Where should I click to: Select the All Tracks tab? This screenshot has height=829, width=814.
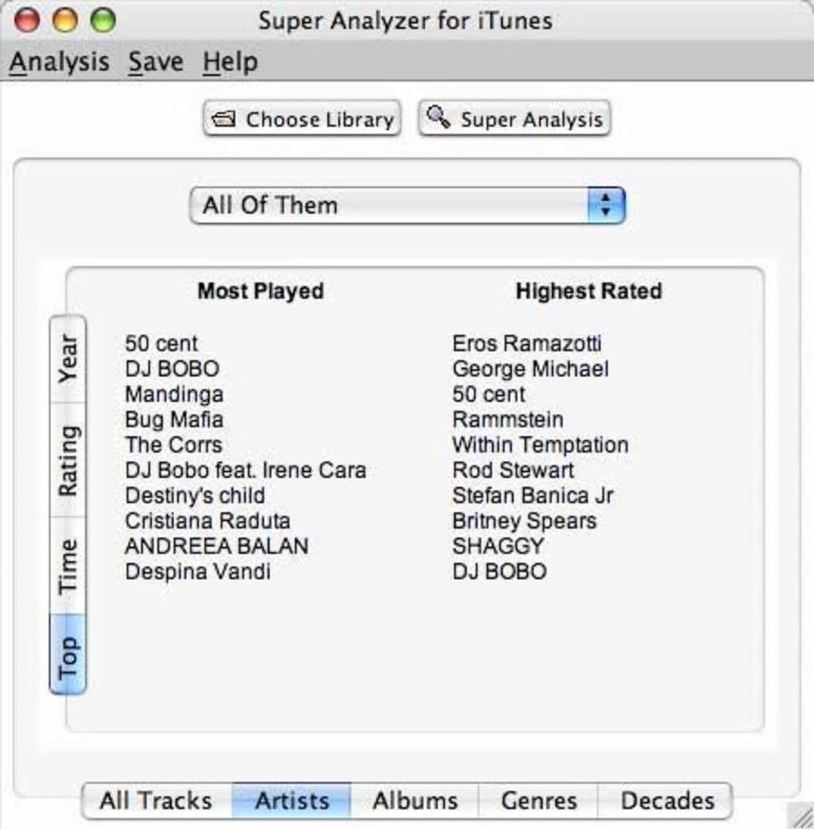click(157, 800)
